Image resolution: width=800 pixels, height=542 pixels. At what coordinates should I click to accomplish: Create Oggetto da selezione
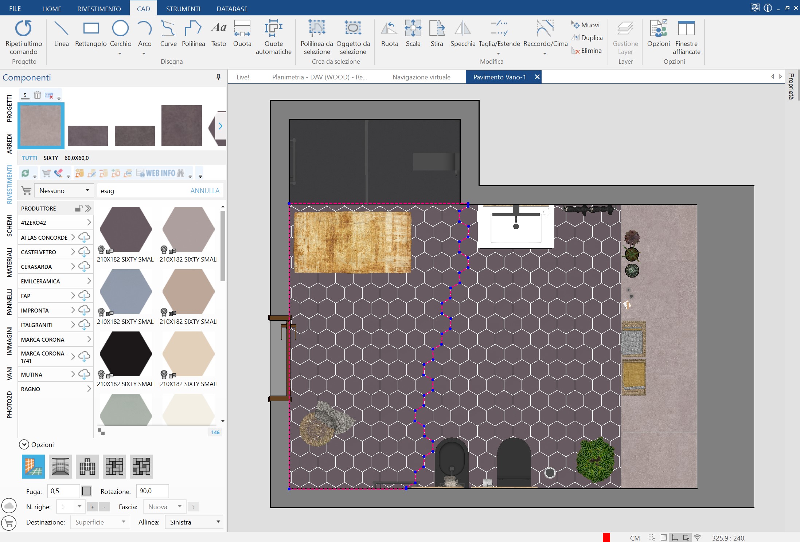(x=353, y=38)
